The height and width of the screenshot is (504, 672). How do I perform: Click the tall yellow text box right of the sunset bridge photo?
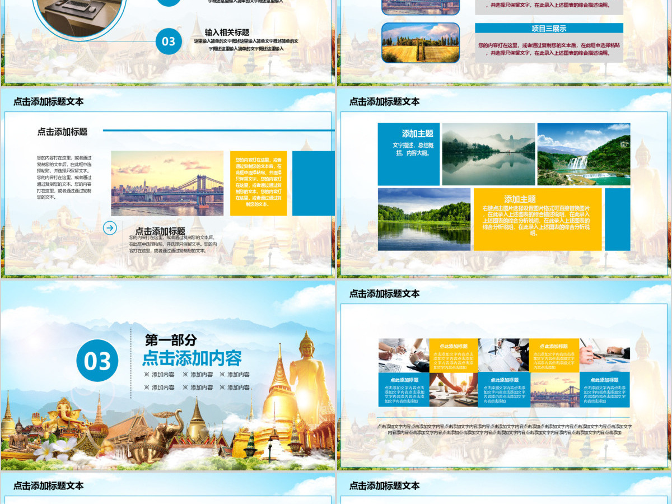pos(258,183)
